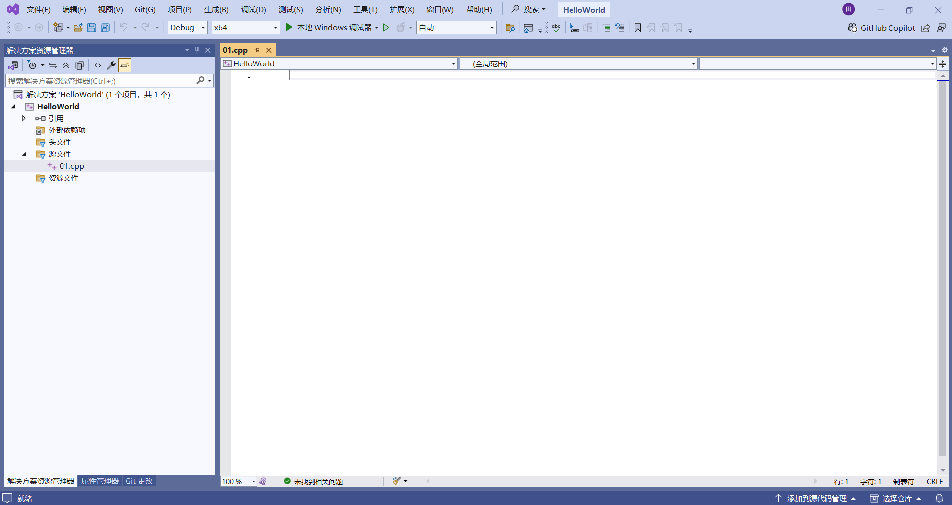Viewport: 952px width, 505px height.
Task: Click the comment out selected lines icon
Action: [x=606, y=28]
